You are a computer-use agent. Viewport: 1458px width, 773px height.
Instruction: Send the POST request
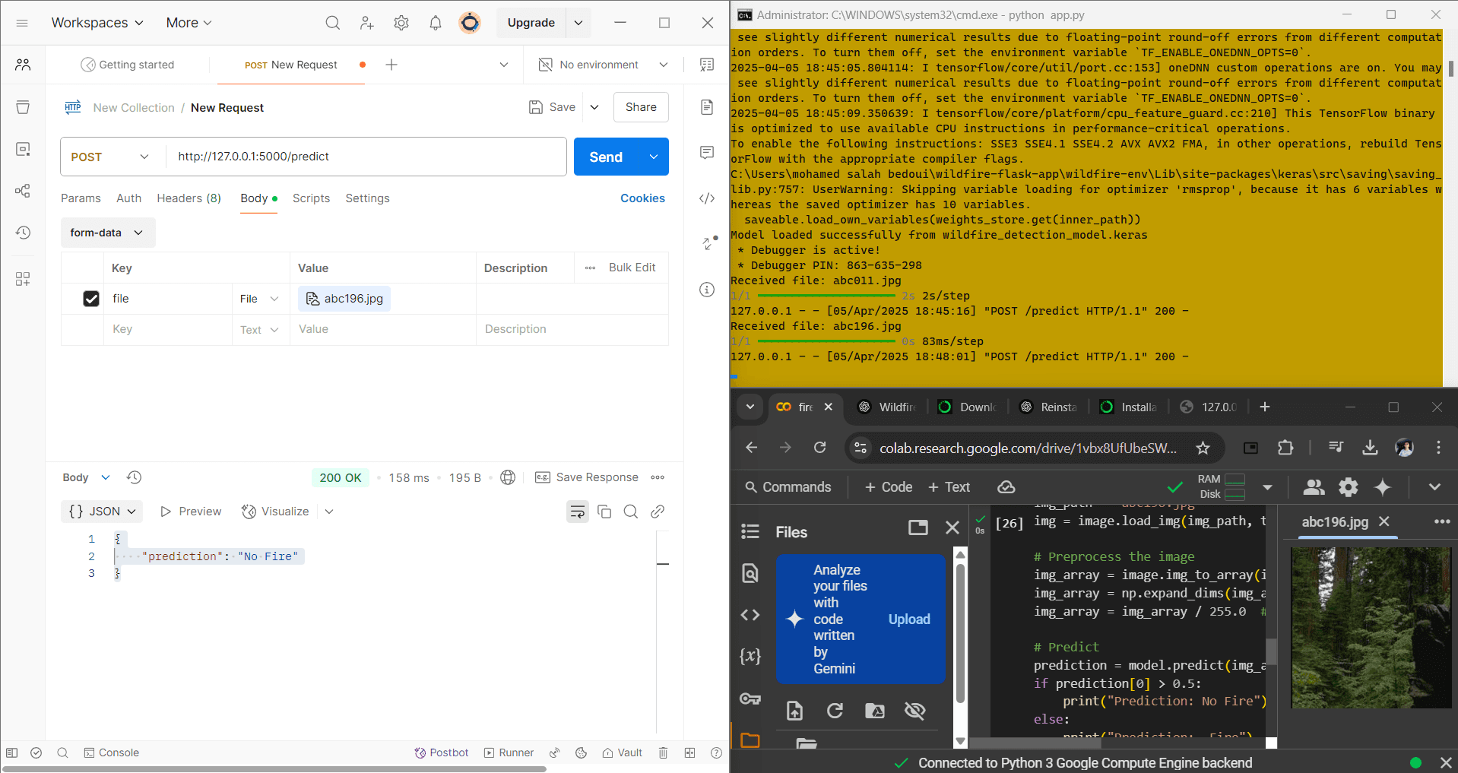pos(606,157)
